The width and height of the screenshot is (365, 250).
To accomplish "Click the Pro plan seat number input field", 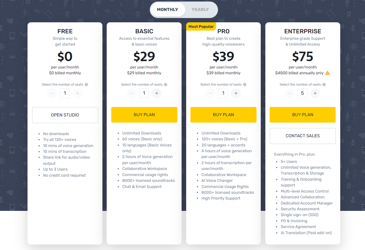I will pos(223,93).
